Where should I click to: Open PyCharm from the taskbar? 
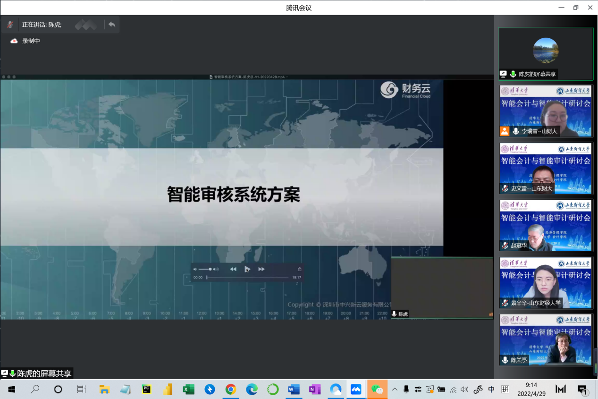(146, 390)
